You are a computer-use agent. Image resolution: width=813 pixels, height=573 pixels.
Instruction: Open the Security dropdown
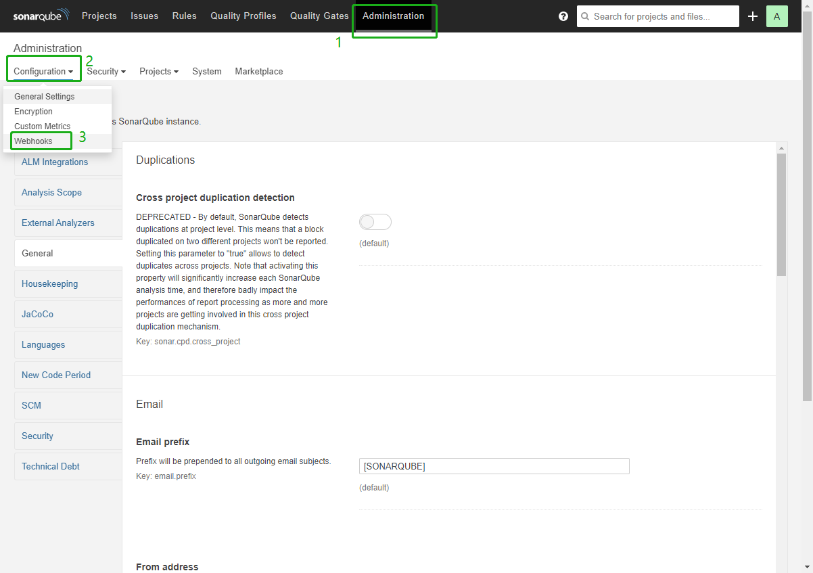[x=106, y=71]
